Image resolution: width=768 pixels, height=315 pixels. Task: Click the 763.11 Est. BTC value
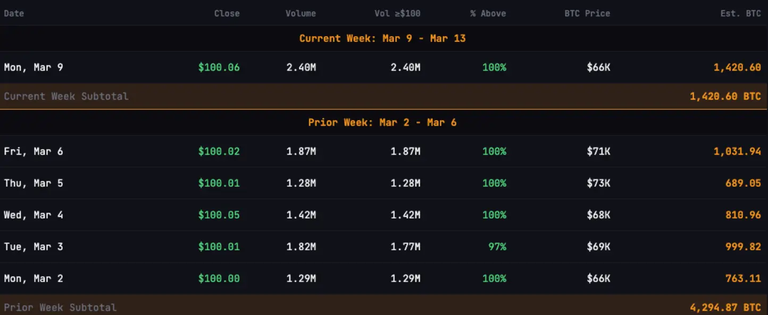pyautogui.click(x=743, y=278)
